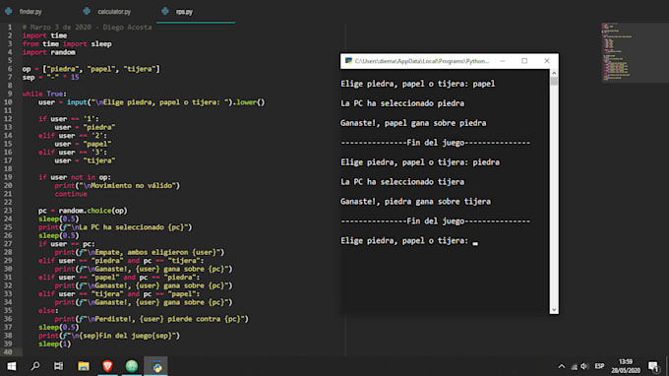The width and height of the screenshot is (669, 376).
Task: Click the 'if user not in op:' line
Action: [75, 177]
